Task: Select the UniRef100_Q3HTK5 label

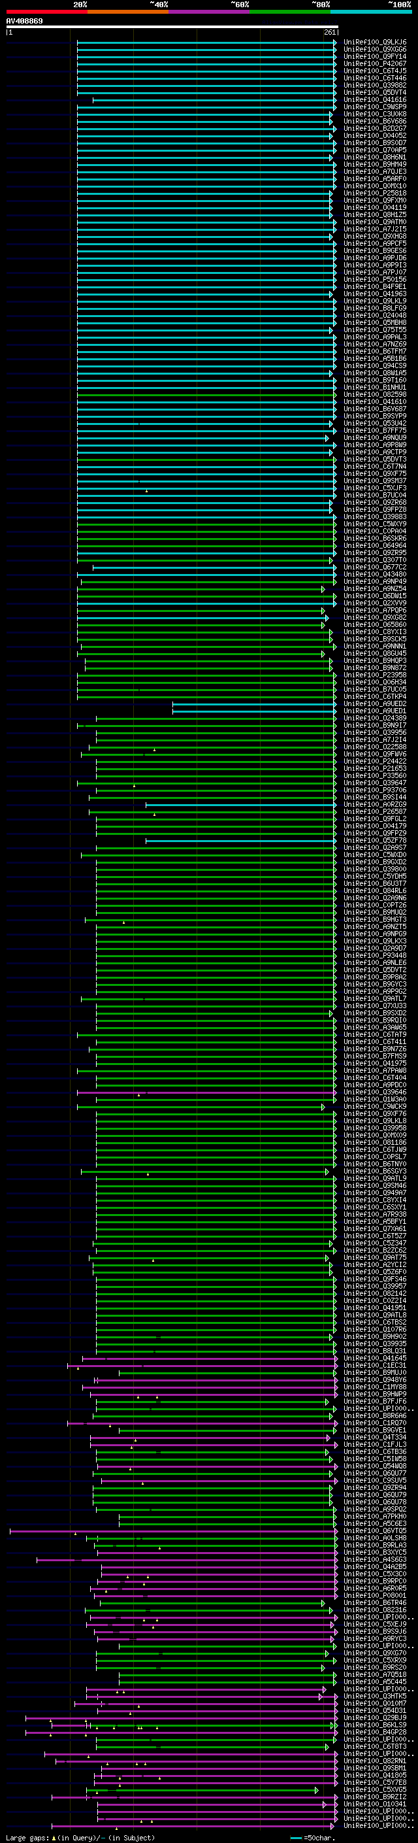Action: [375, 1697]
